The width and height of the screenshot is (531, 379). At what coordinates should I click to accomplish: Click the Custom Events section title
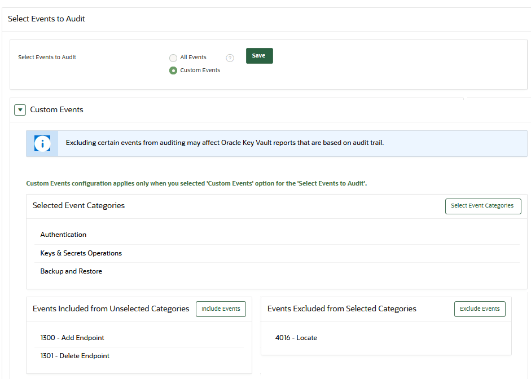point(56,109)
